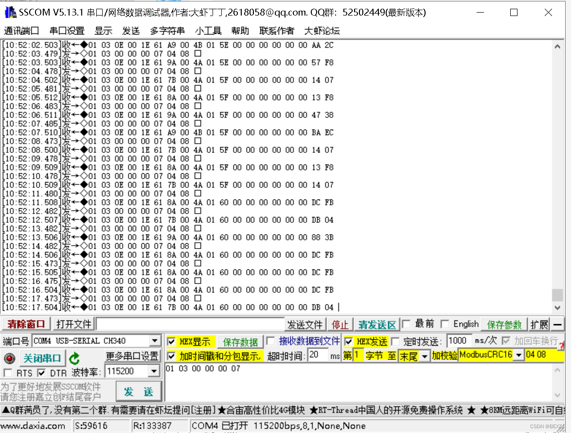This screenshot has width=571, height=433.
Task: Toggle 加时间戳和分包显示 checkbox
Action: [x=171, y=356]
